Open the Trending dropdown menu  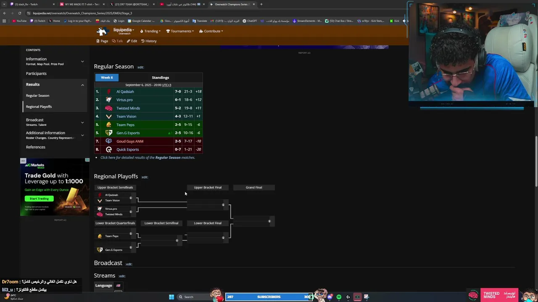tap(151, 31)
